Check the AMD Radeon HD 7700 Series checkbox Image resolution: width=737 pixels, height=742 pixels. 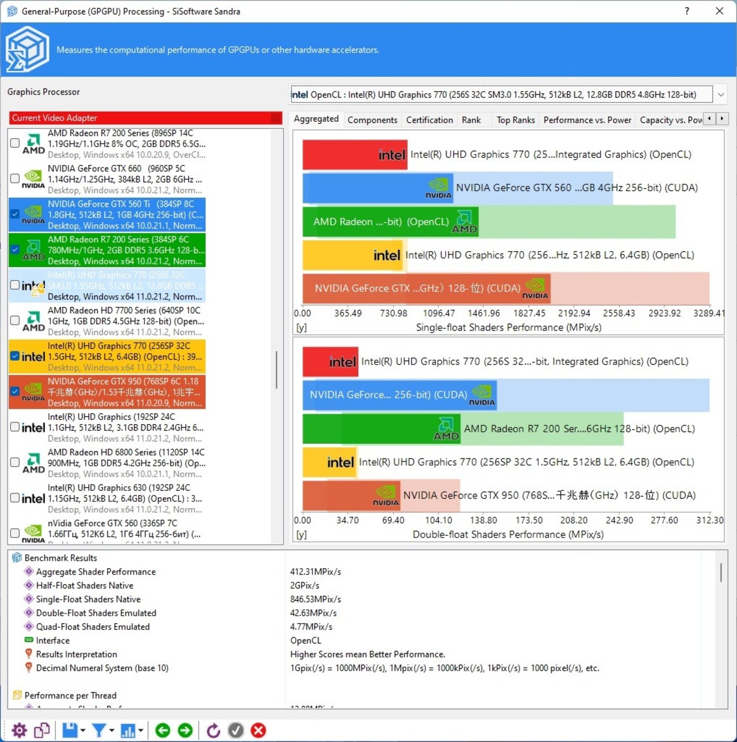(x=15, y=320)
